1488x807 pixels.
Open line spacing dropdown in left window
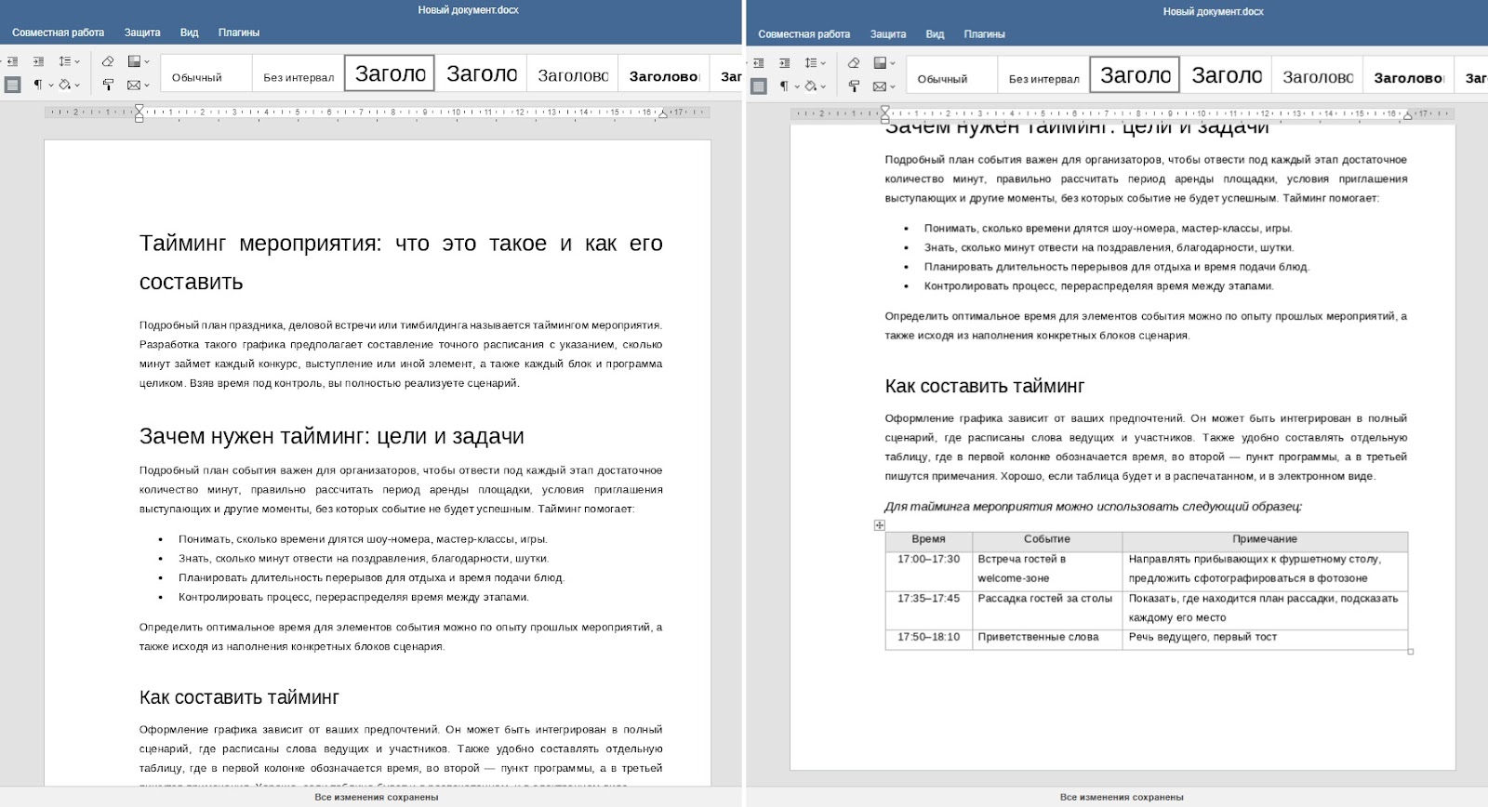[77, 61]
